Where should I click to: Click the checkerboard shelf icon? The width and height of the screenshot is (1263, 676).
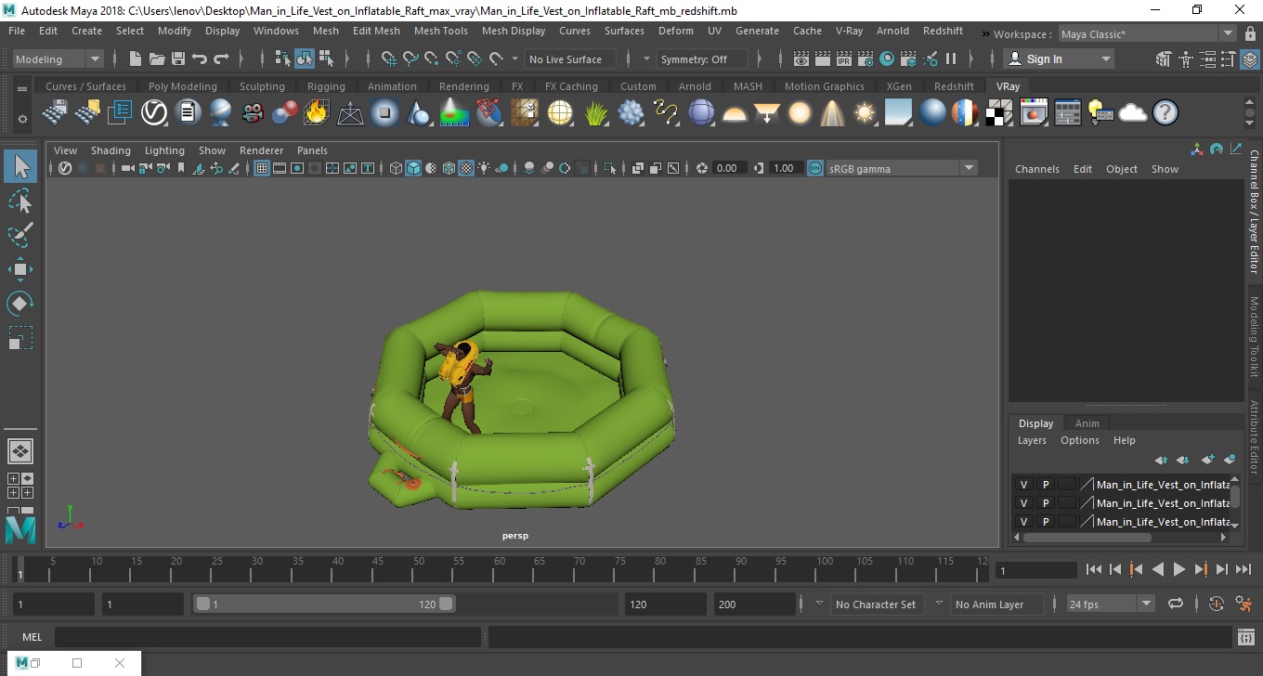click(999, 113)
